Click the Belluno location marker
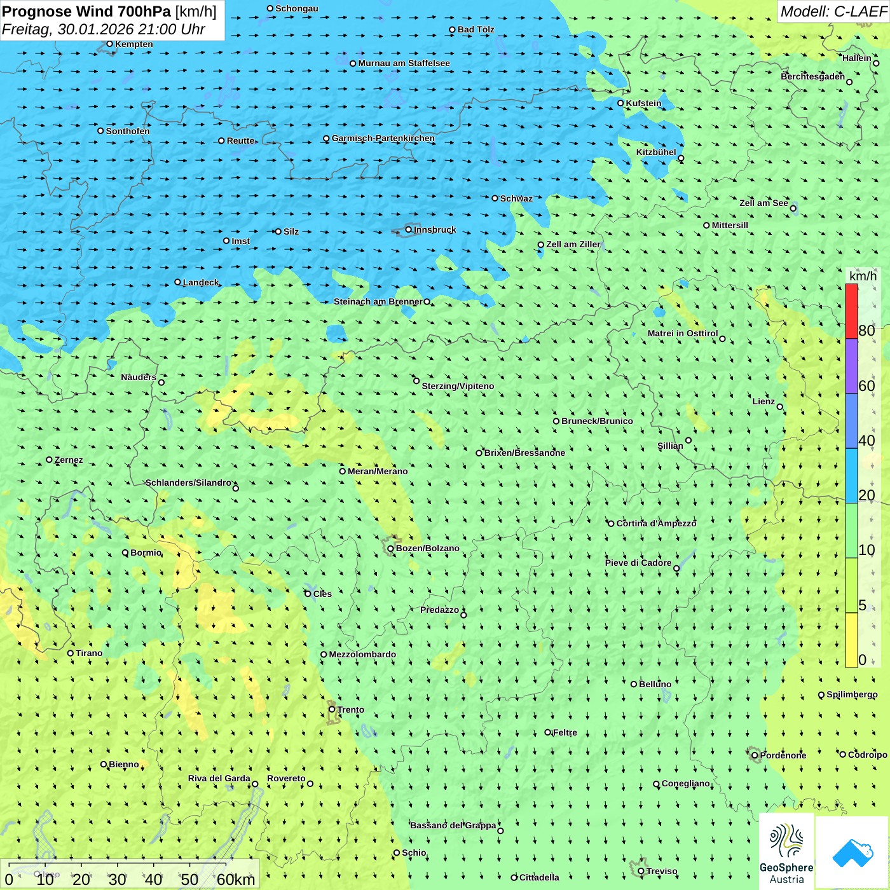Screen dimensions: 890x890 [x=633, y=684]
